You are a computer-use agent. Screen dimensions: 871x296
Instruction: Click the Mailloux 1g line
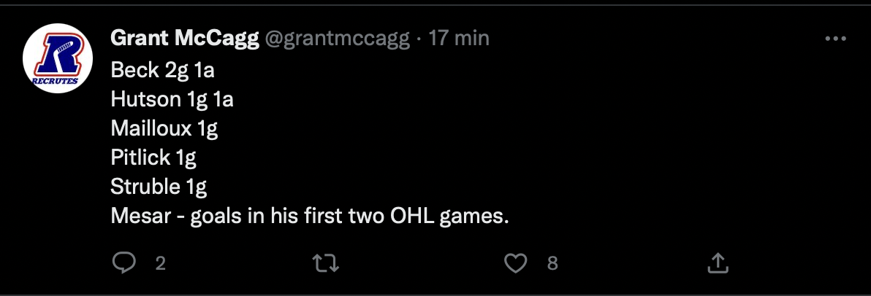(164, 128)
